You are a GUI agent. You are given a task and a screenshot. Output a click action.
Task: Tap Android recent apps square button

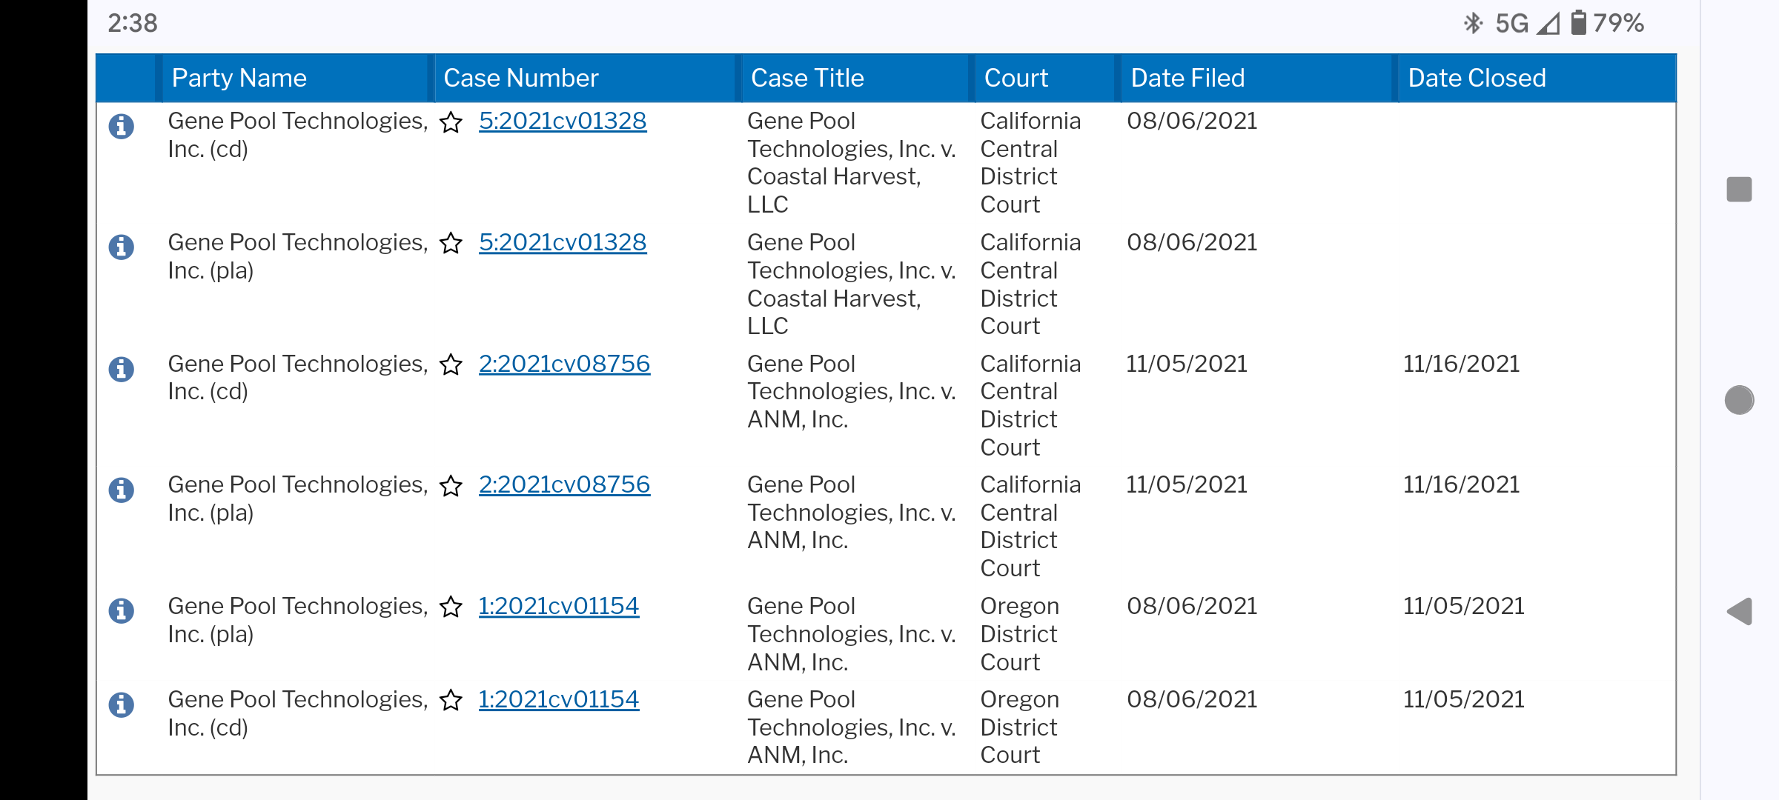1739,189
